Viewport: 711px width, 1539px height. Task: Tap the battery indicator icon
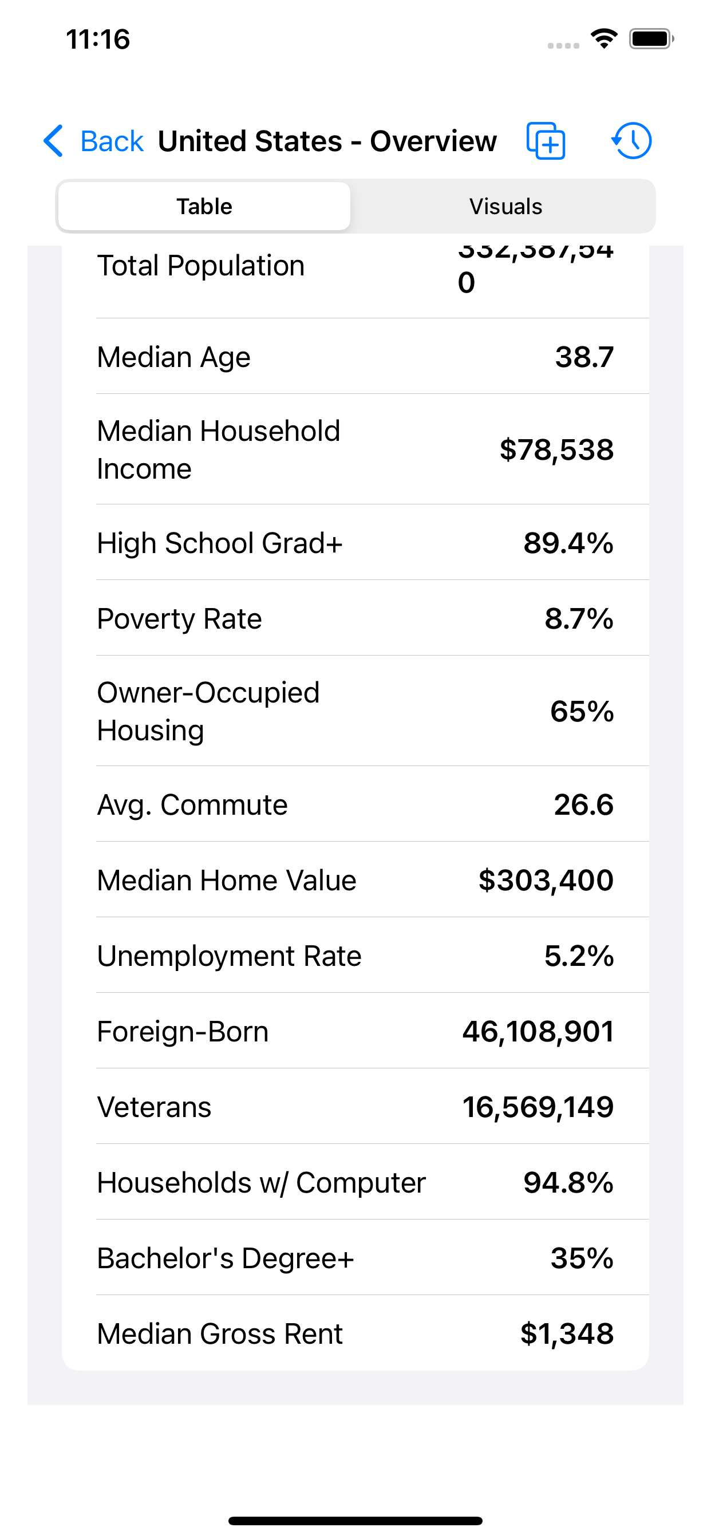coord(651,40)
